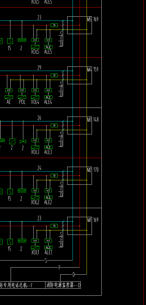
Task: Select the XDL2 distribution box symbol
Action: (35, 197)
